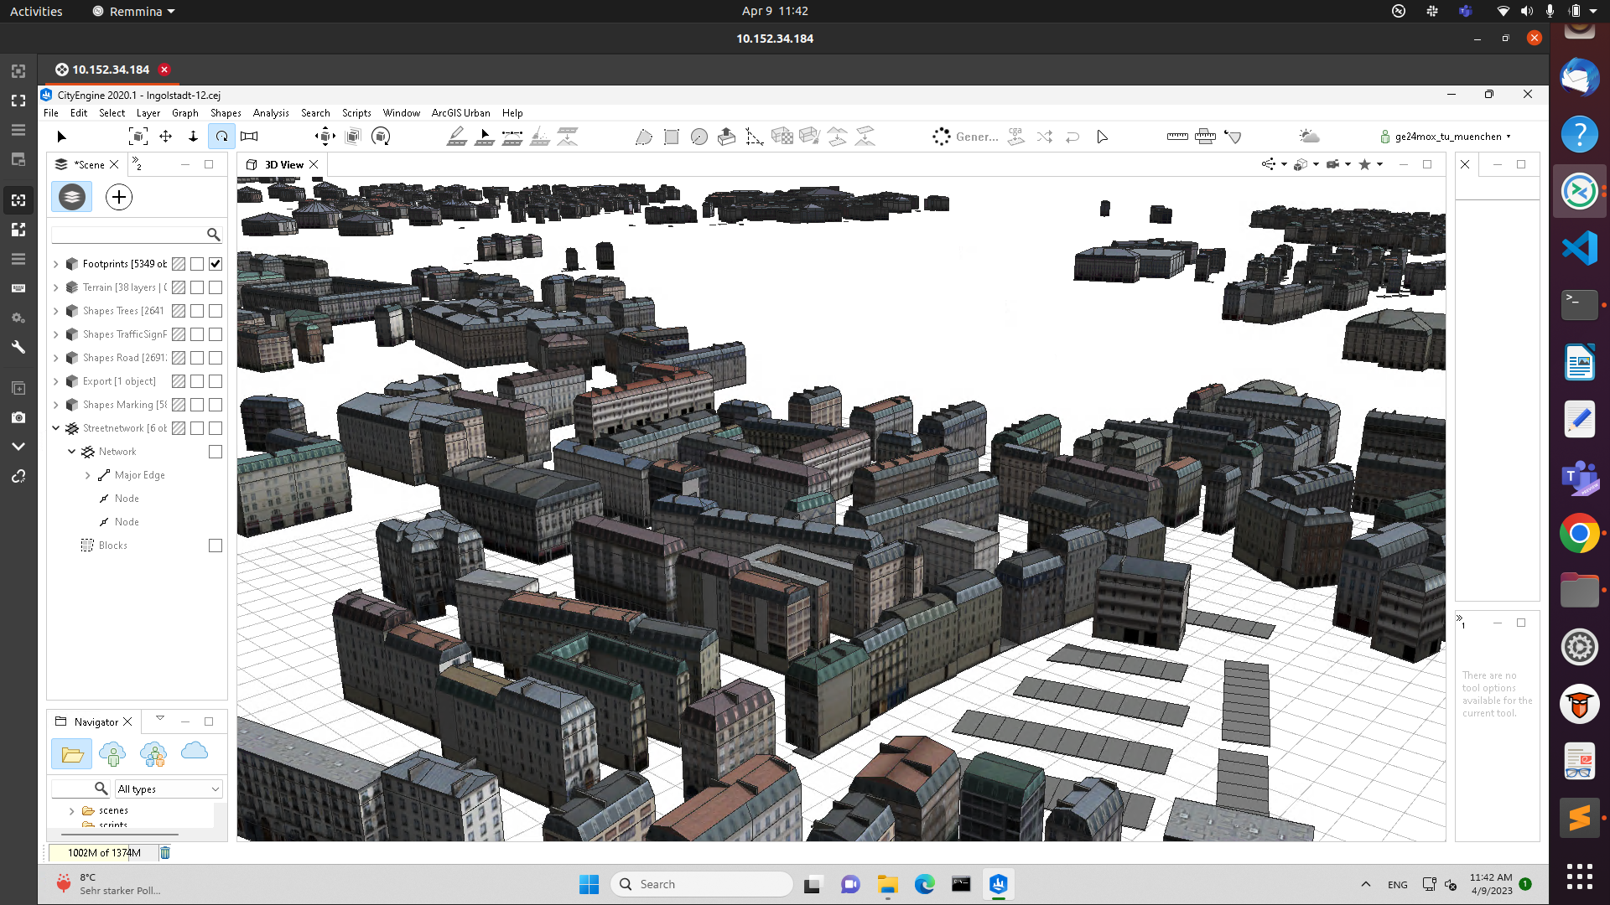The height and width of the screenshot is (905, 1610).
Task: Click the trash can garbage collector icon
Action: point(165,852)
